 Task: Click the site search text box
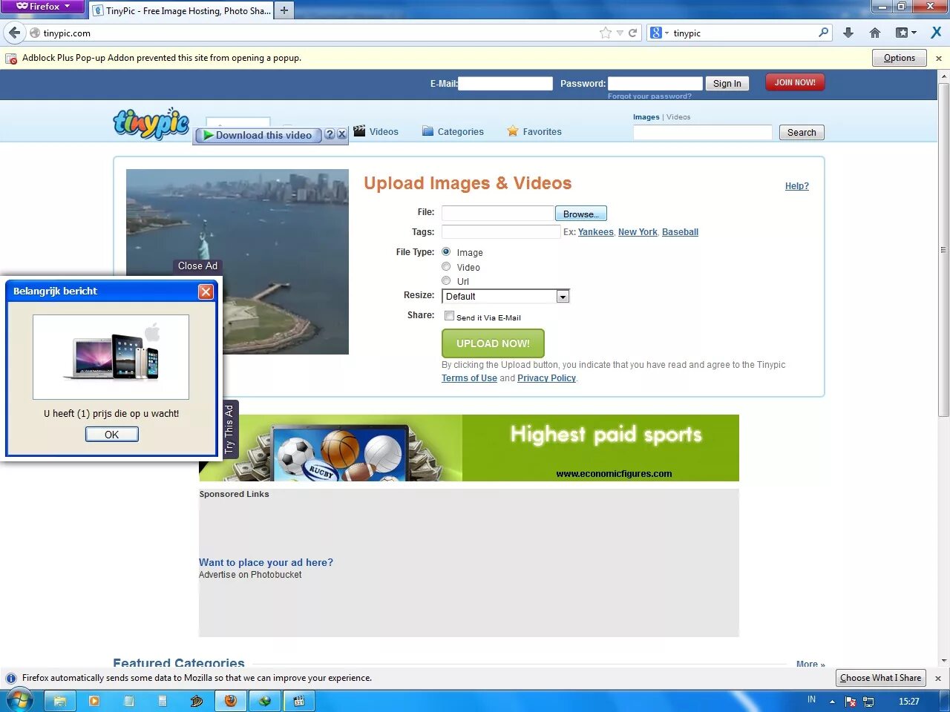703,132
